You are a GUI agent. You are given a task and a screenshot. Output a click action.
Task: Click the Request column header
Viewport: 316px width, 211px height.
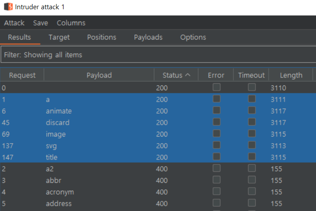(x=22, y=75)
